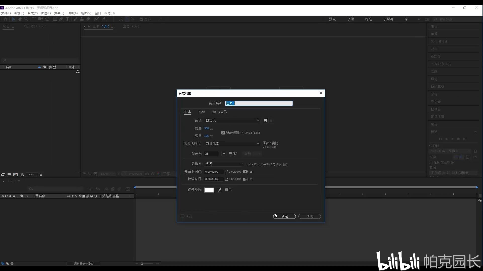Enable the 预览 checkbox in the dialog

182,216
